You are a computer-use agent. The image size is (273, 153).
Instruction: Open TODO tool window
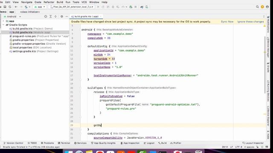click(x=32, y=143)
